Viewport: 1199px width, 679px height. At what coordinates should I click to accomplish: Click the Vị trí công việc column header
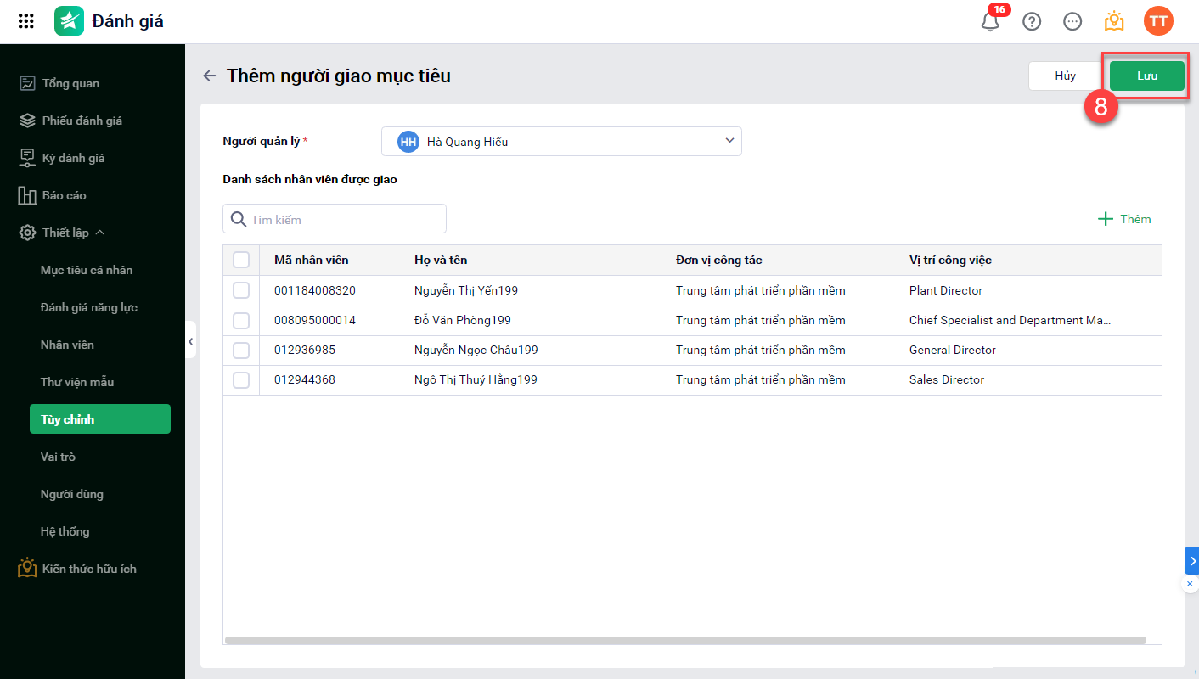(x=950, y=260)
